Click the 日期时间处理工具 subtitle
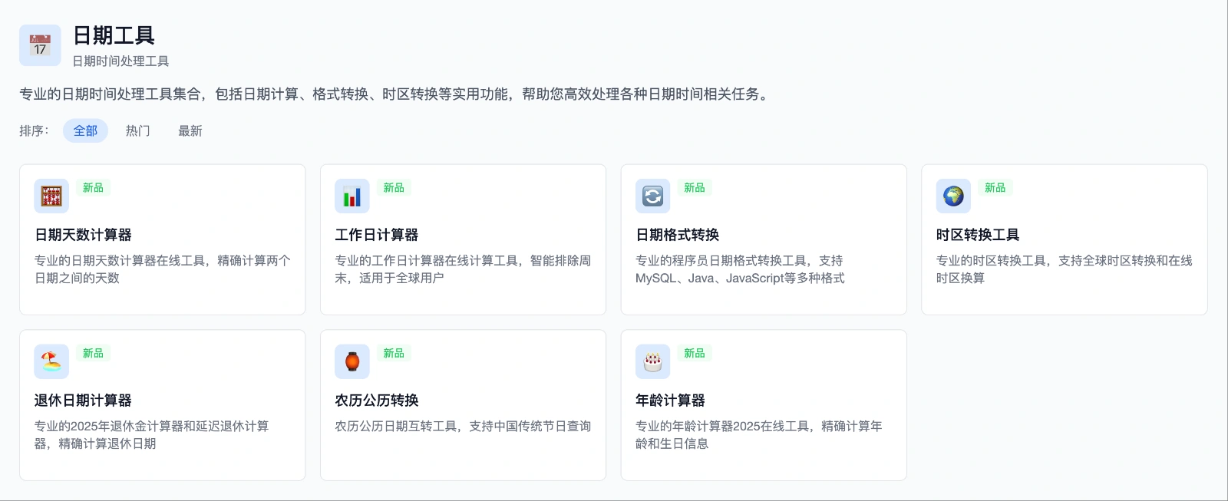This screenshot has height=501, width=1228. click(120, 61)
